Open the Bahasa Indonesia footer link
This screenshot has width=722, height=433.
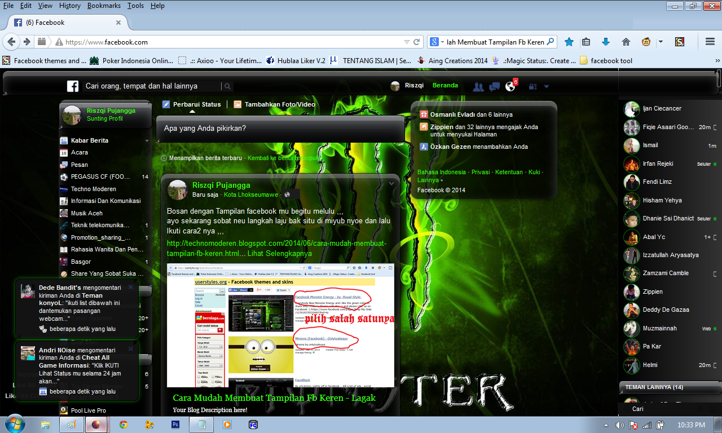[442, 172]
